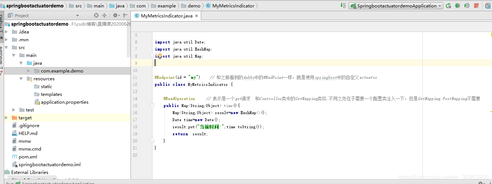Viewport: 492px width, 184px height.
Task: Click the resources folder icon
Action: 29,79
